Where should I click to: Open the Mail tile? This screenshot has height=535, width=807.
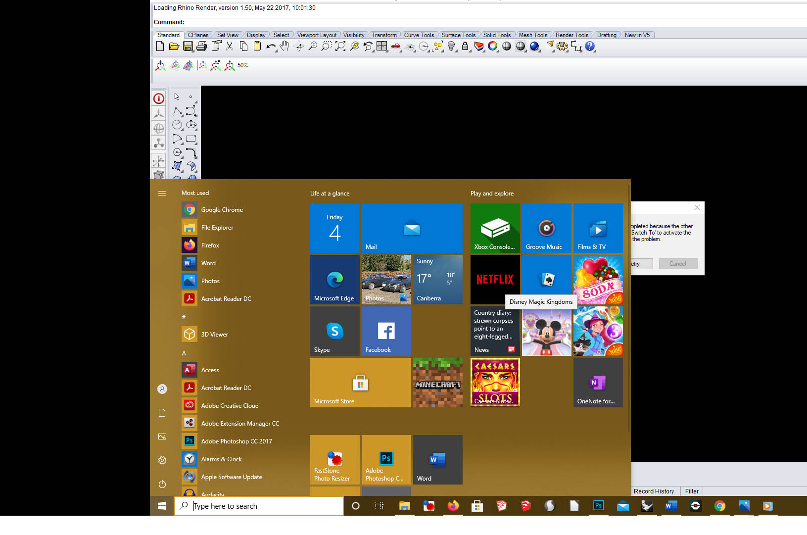click(x=412, y=228)
